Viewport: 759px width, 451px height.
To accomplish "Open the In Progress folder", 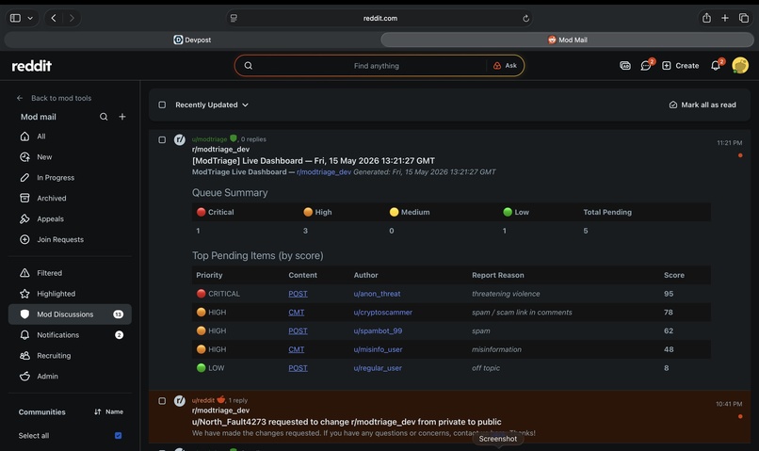I will click(x=70, y=178).
